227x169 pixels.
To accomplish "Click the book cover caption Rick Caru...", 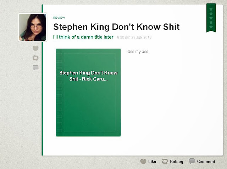I will click(95, 79).
